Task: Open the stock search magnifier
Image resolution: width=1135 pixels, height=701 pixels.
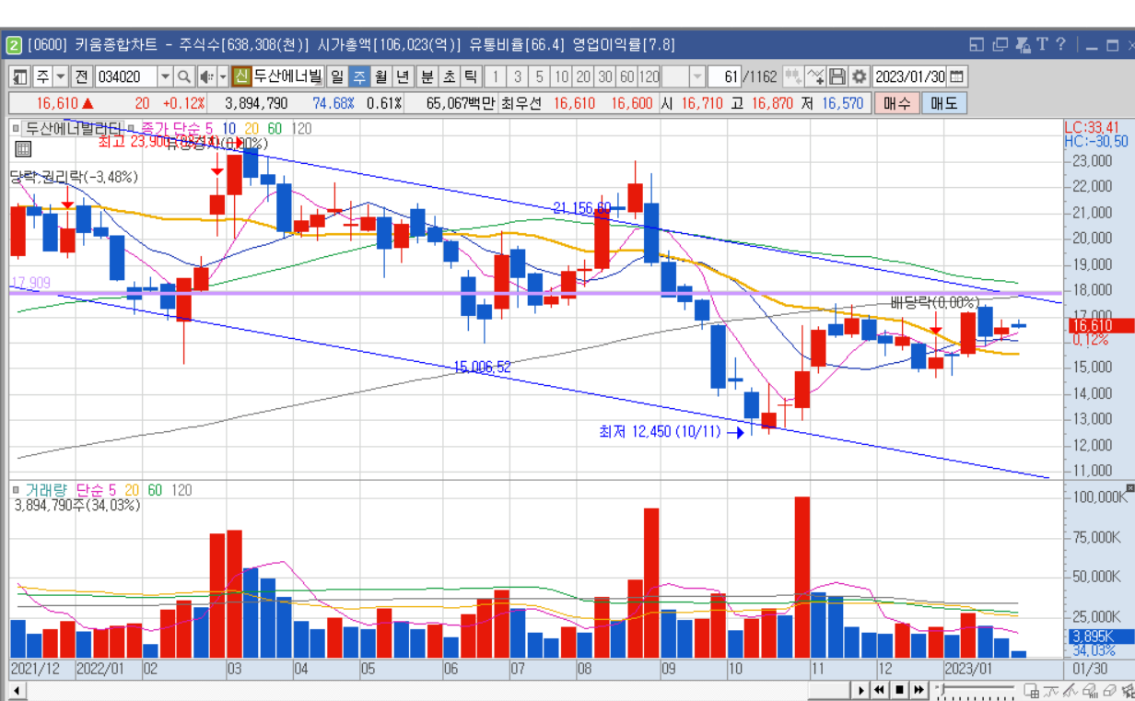Action: 183,76
